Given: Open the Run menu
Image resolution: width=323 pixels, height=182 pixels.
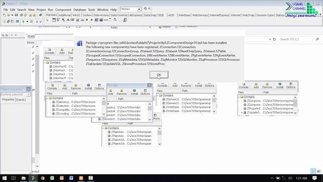Looking at the screenshot, I should tap(50, 10).
